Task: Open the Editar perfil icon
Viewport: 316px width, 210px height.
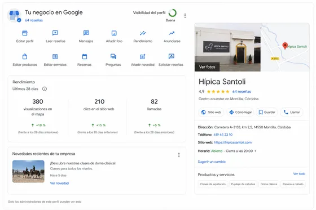Action: (x=25, y=33)
